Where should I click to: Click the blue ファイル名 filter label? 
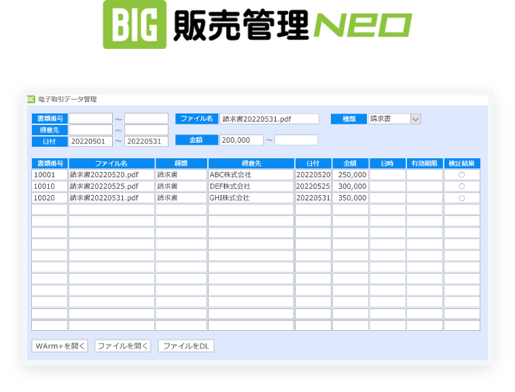197,118
